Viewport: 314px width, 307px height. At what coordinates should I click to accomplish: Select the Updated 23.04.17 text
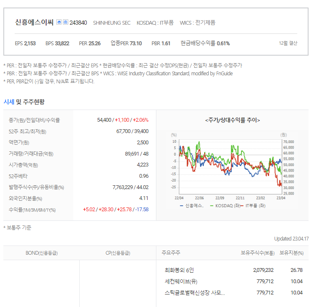[x=291, y=239]
